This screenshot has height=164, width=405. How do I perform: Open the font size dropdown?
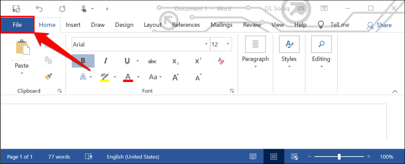click(x=229, y=45)
